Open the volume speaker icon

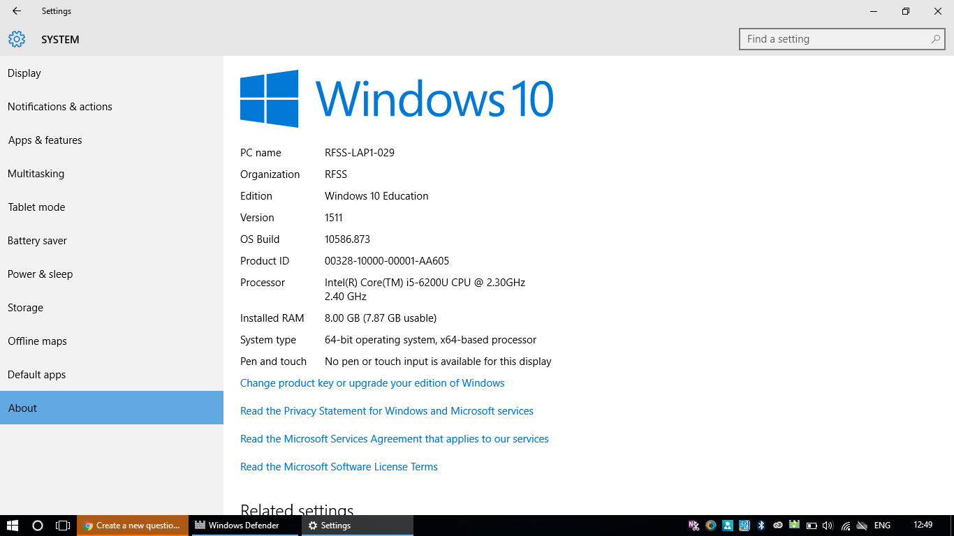(x=828, y=526)
